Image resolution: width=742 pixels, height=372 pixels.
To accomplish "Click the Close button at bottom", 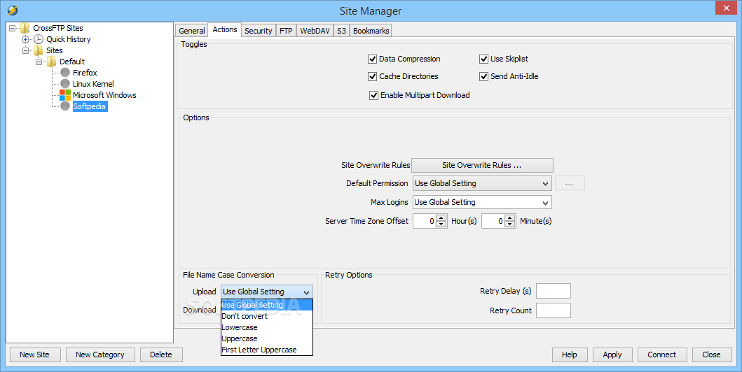I will (x=712, y=355).
